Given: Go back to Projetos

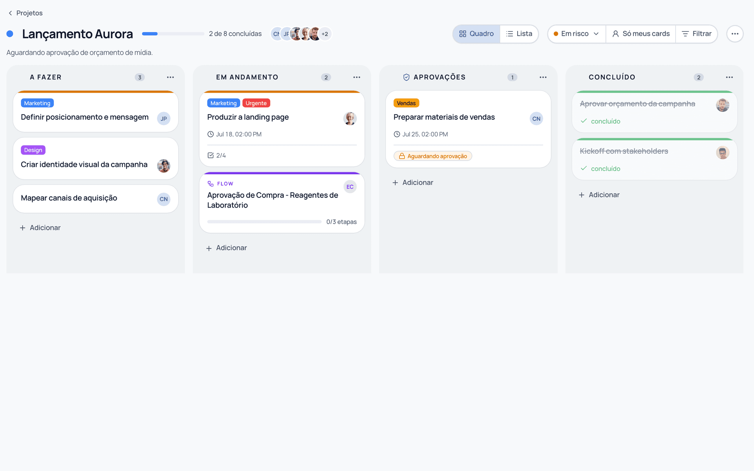Looking at the screenshot, I should [x=25, y=13].
